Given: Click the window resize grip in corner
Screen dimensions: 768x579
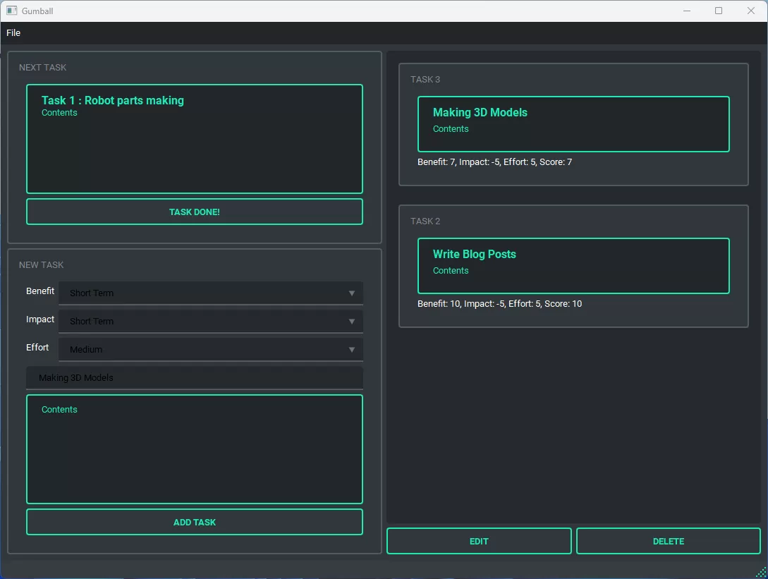Looking at the screenshot, I should [761, 572].
